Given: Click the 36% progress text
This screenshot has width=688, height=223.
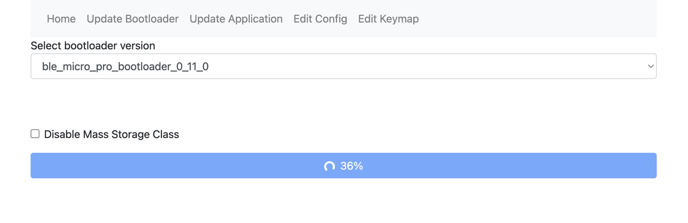Looking at the screenshot, I should [352, 166].
